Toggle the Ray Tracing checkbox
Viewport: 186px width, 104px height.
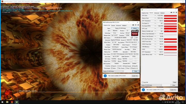pyautogui.click(x=118, y=68)
